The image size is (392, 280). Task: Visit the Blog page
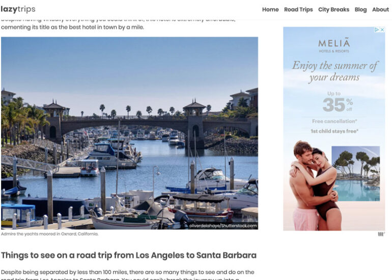point(360,10)
